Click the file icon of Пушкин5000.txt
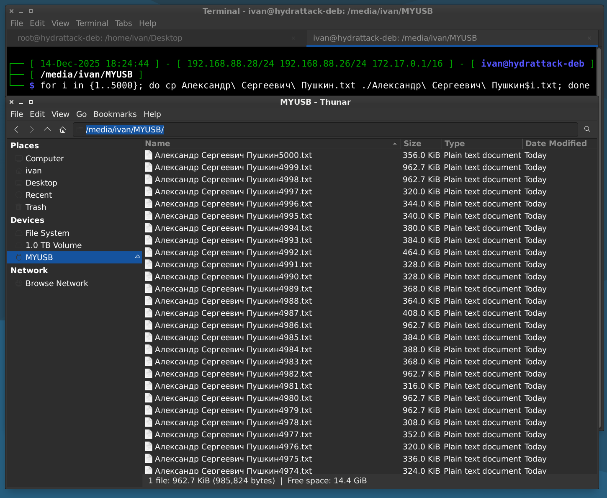This screenshot has height=498, width=607. coord(148,155)
